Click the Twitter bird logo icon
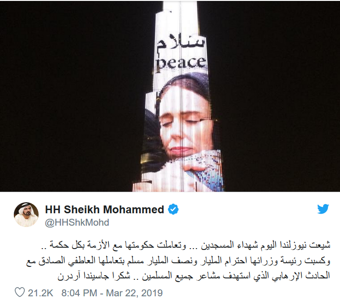Viewport: 340px width, 305px height. click(x=323, y=209)
